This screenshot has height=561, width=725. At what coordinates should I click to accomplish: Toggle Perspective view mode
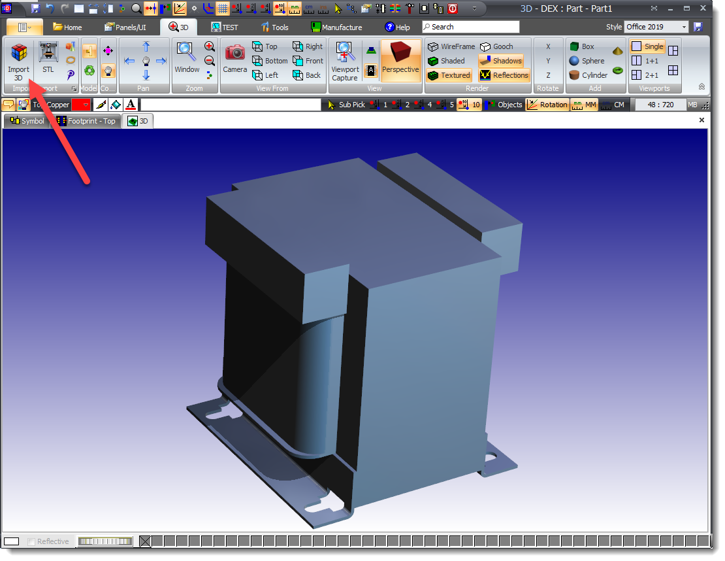click(400, 59)
